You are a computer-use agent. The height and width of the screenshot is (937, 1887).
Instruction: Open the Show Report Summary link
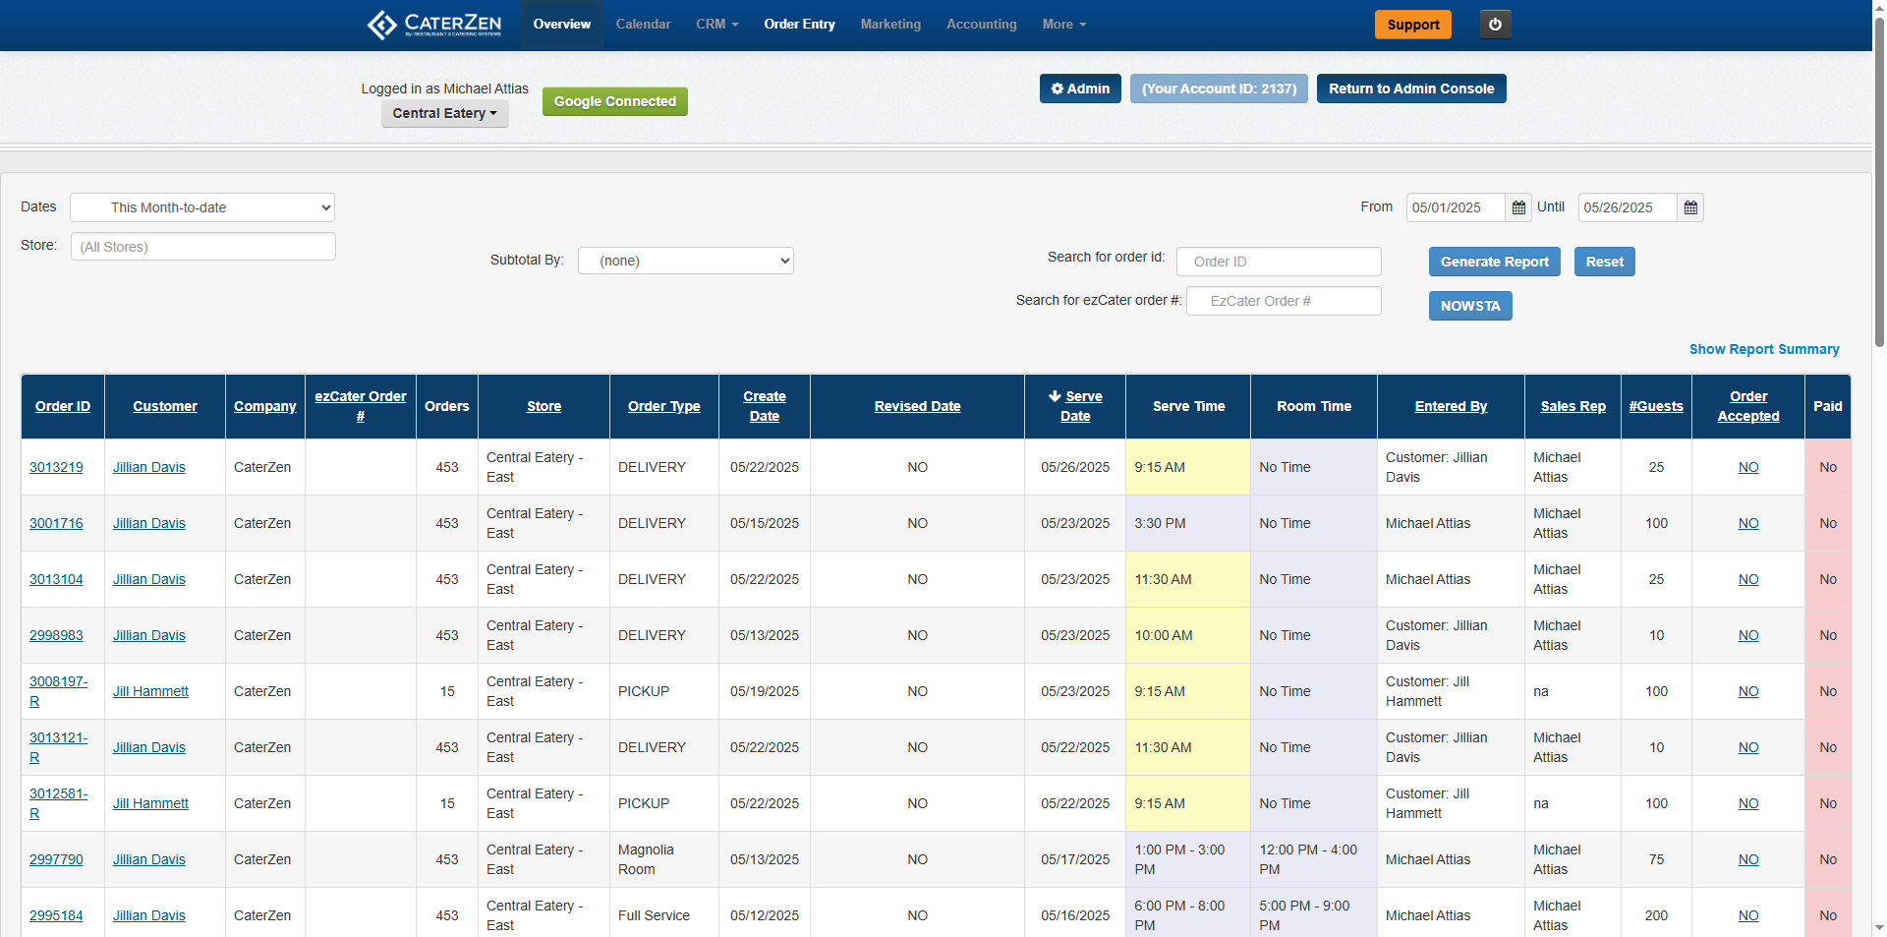[x=1763, y=349]
